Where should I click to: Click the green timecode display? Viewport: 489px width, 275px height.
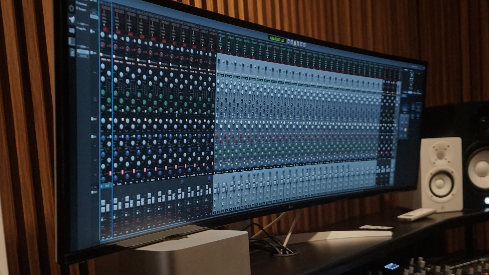click(x=277, y=39)
